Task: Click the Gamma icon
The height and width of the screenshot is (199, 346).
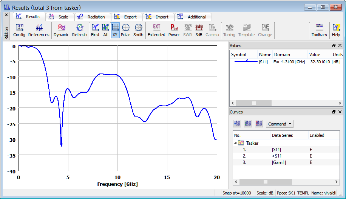Action: click(x=212, y=31)
